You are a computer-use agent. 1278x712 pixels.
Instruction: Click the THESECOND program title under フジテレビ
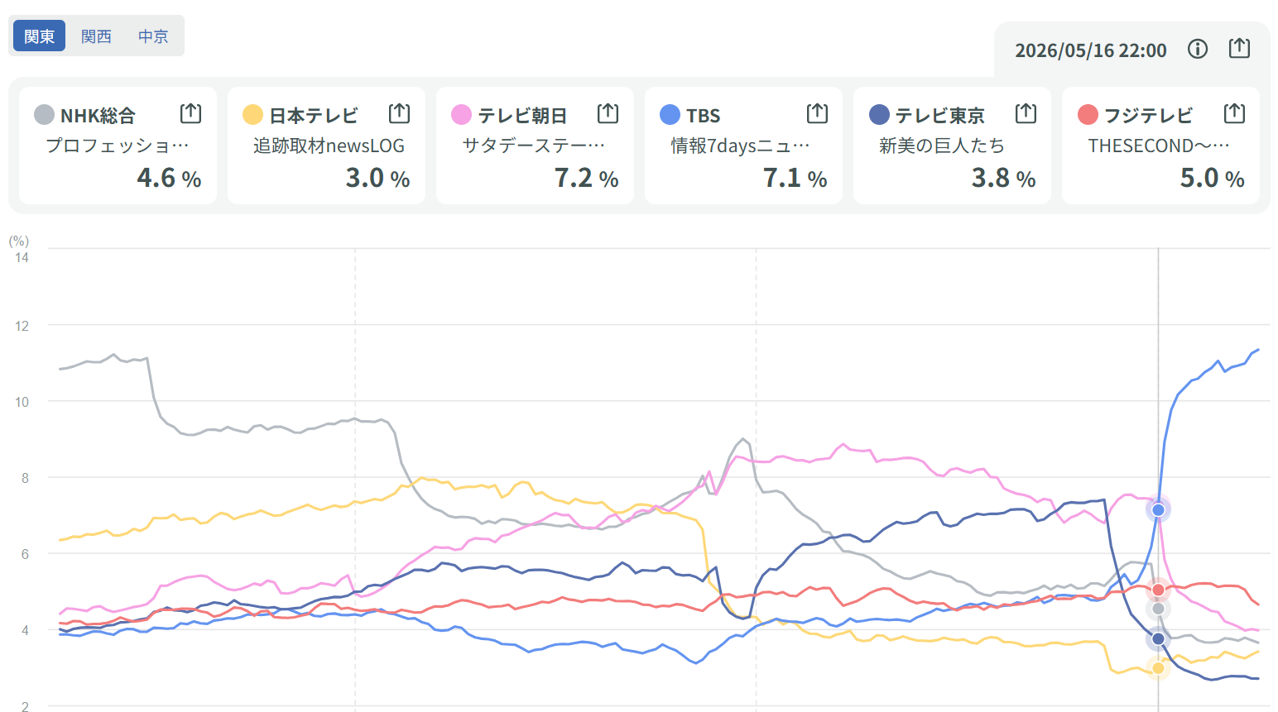1158,146
